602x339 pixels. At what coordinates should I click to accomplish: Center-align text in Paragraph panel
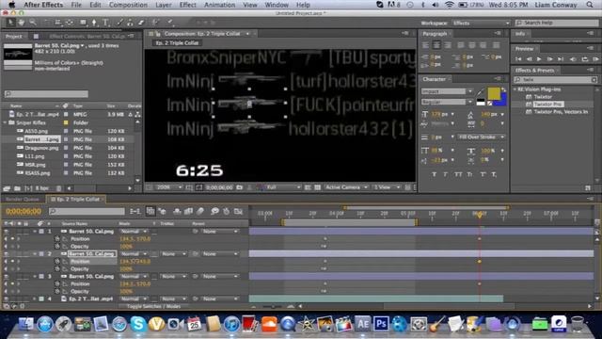point(436,45)
